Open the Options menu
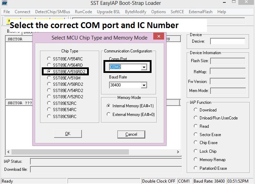Image resolution: width=255 pixels, height=184 pixels. 159,12
